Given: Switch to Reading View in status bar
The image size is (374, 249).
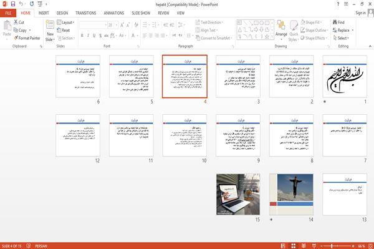Looking at the screenshot, I should point(304,246).
